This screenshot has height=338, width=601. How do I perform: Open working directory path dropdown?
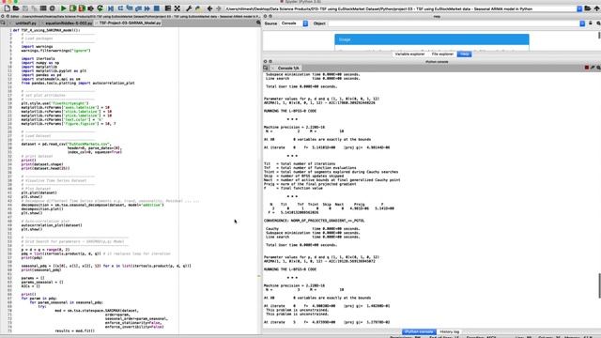tap(579, 8)
